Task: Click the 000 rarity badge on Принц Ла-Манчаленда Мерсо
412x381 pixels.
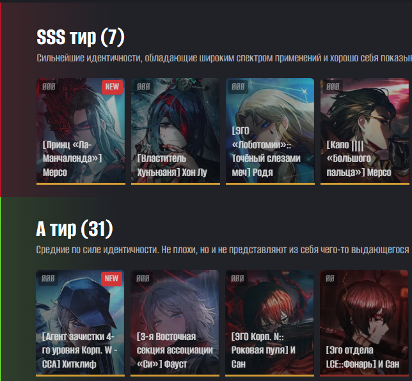Action: click(x=49, y=87)
